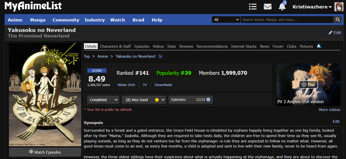
Task: Switch to Characters & Staff tab
Action: tap(115, 46)
